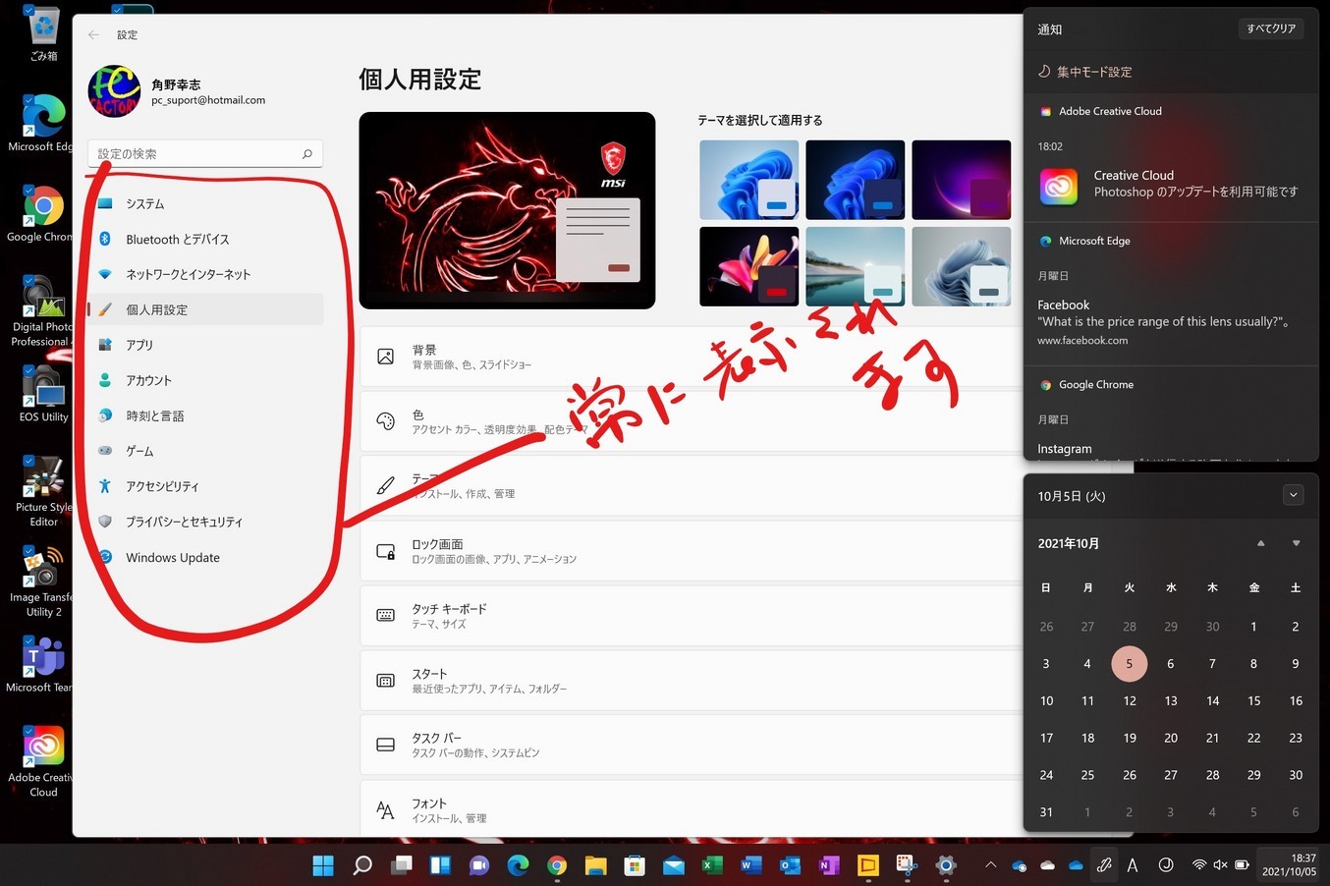
Task: Click the IME 'A' input indicator
Action: (x=1133, y=865)
